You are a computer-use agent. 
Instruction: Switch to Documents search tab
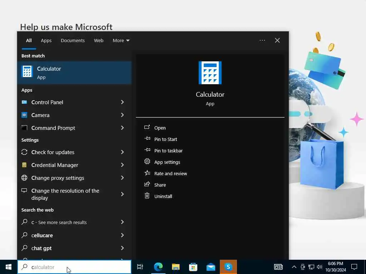coord(73,41)
